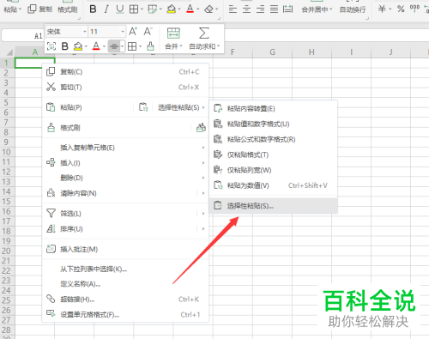
Task: Select 仅粘贴格式(T) in the submenu
Action: tap(274, 154)
